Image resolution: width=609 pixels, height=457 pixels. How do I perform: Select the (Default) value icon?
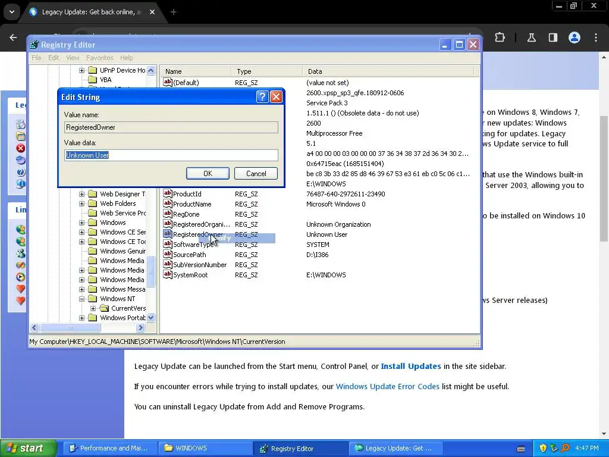pos(167,82)
